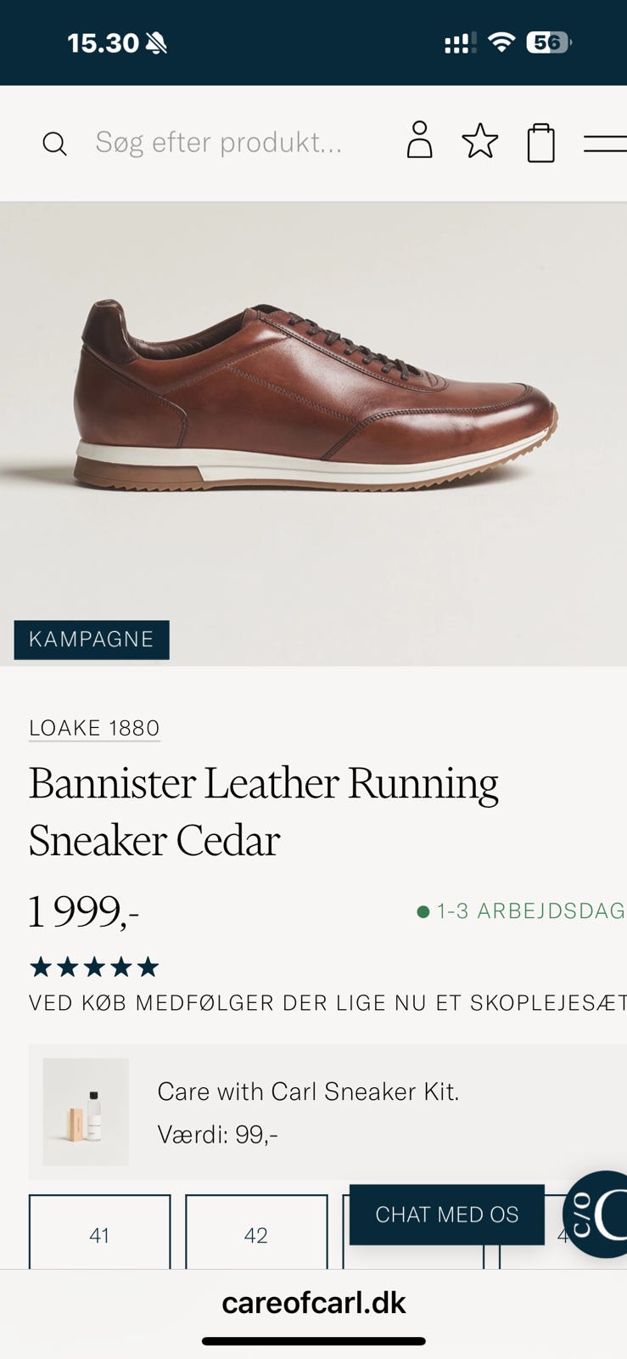Select shoe size 41
The image size is (627, 1359).
(x=99, y=1234)
